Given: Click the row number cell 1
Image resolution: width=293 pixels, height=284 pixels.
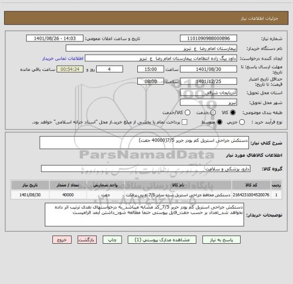Looking at the screenshot, I should 276,195.
